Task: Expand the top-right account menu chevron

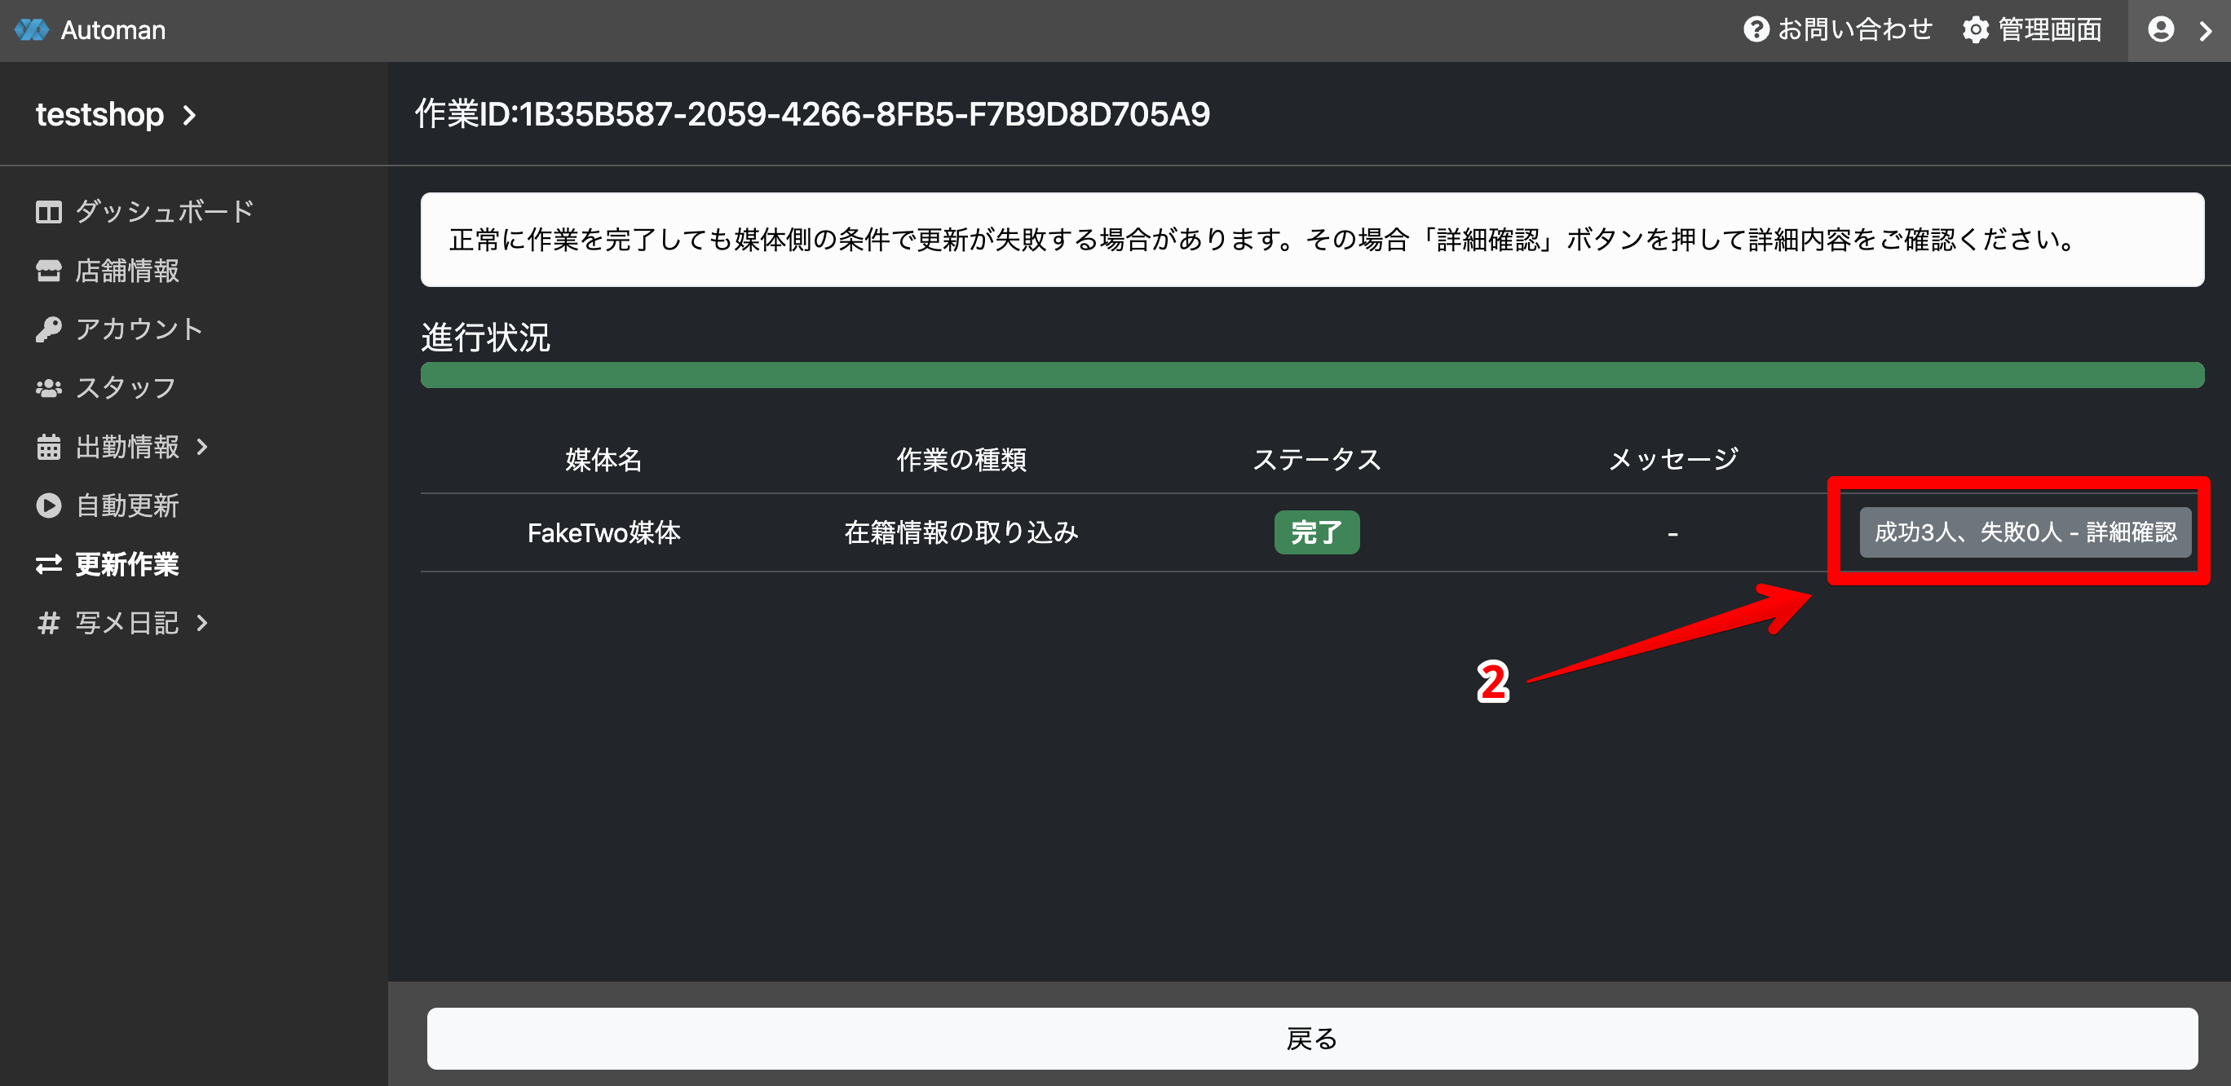Action: tap(2205, 30)
